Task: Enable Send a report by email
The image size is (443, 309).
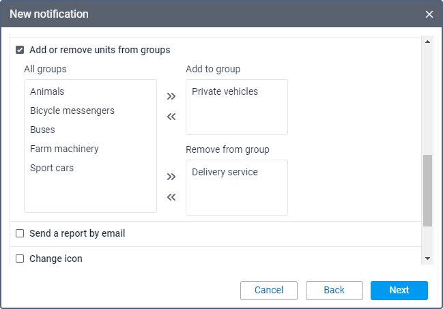Action: [x=20, y=233]
